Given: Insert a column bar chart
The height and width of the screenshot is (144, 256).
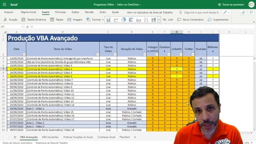Looking at the screenshot, I should tap(108, 20).
